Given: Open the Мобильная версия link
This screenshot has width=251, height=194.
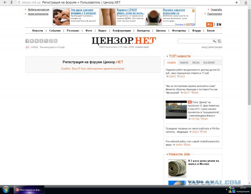Looking at the screenshot, I should pos(38,9).
